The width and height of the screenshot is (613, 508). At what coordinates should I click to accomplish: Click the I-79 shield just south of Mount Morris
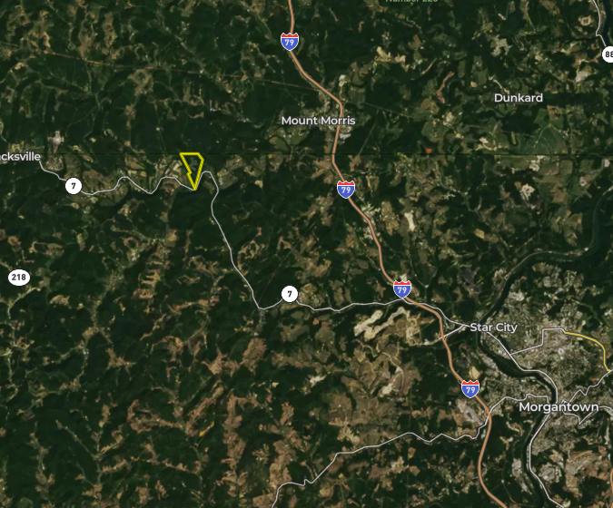(x=346, y=190)
